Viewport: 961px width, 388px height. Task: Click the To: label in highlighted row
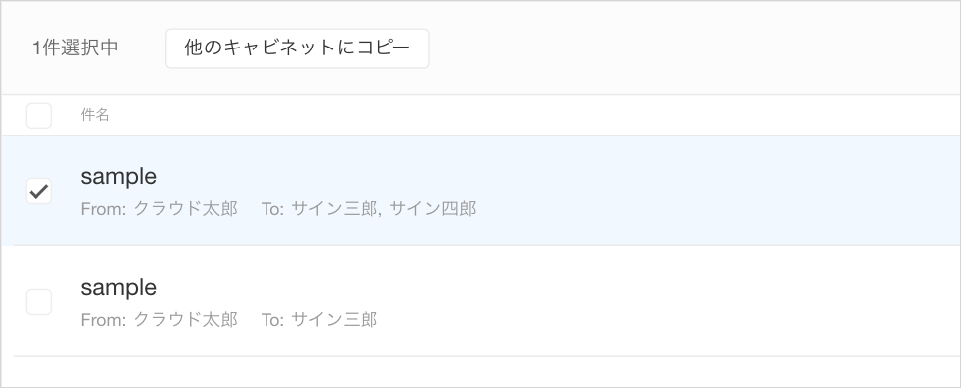pos(272,209)
